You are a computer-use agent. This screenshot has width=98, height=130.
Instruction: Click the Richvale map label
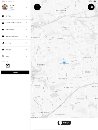(47, 13)
